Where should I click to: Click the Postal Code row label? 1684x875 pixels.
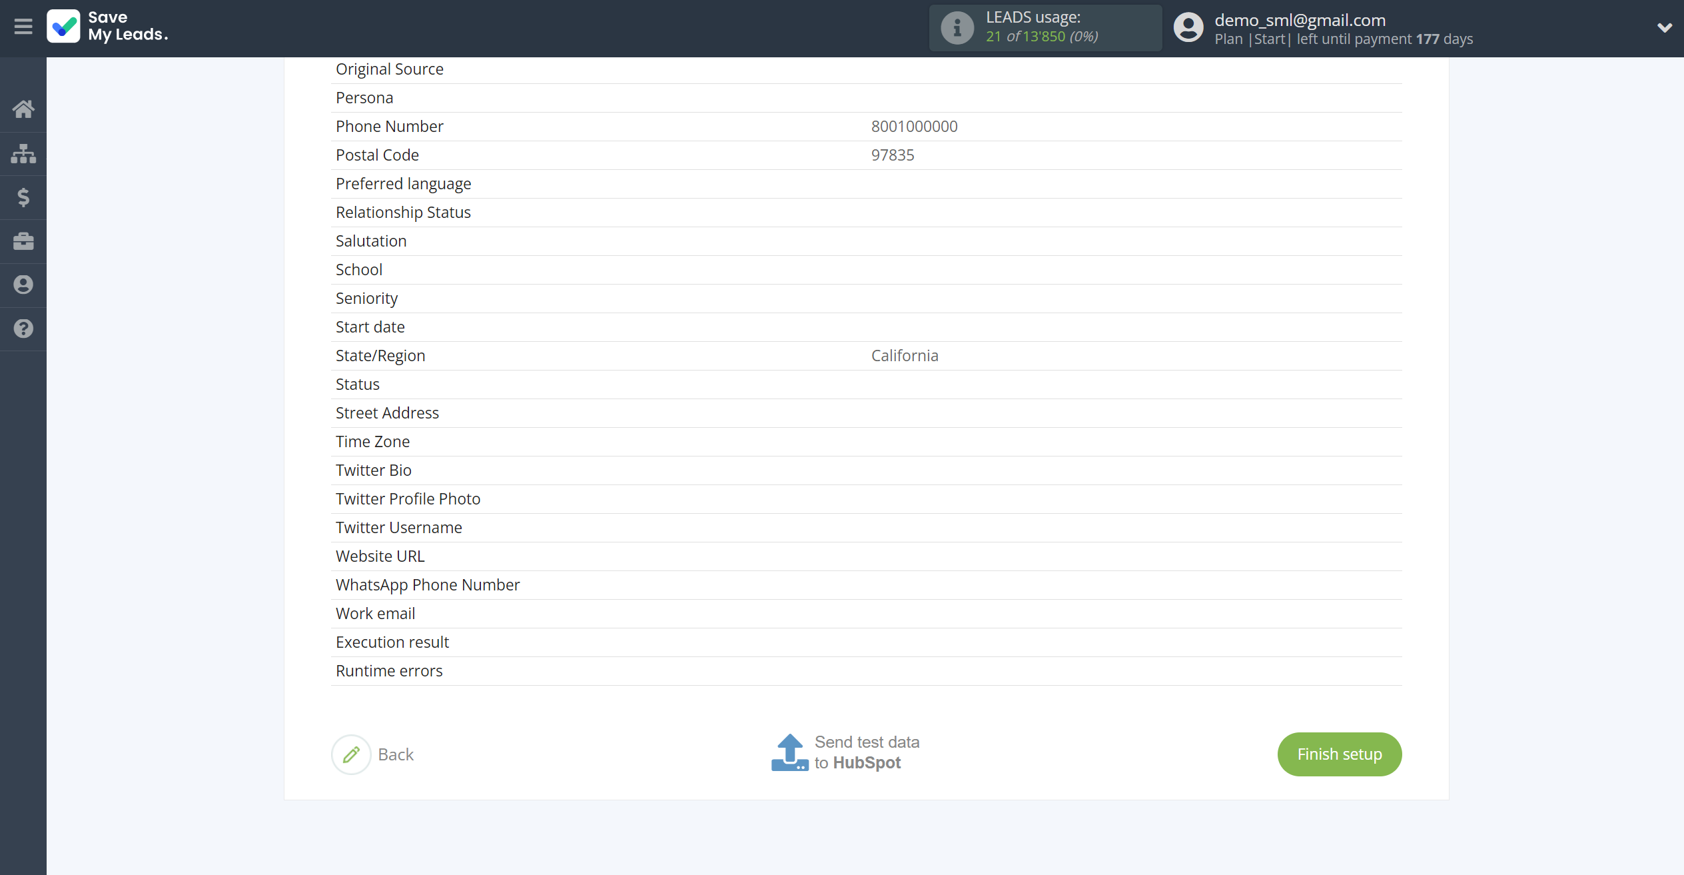377,155
